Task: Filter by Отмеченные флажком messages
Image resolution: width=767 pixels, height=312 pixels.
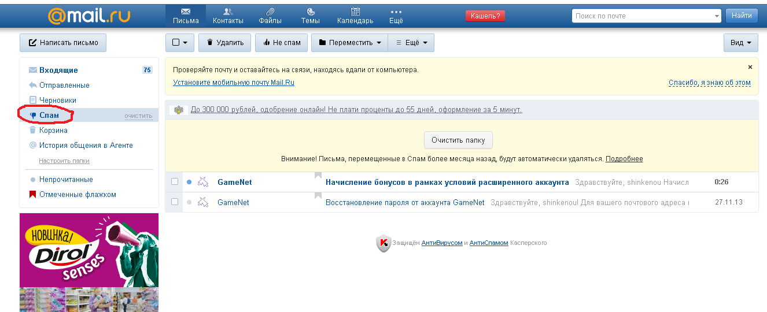Action: coord(78,195)
